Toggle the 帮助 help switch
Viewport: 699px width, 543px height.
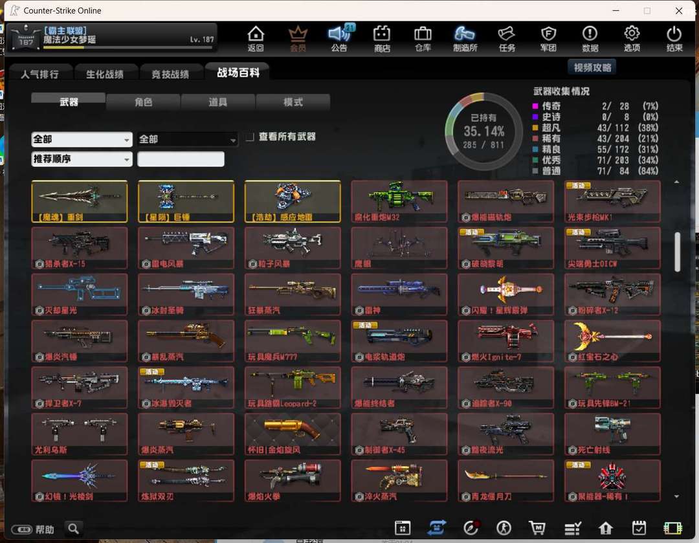22,529
